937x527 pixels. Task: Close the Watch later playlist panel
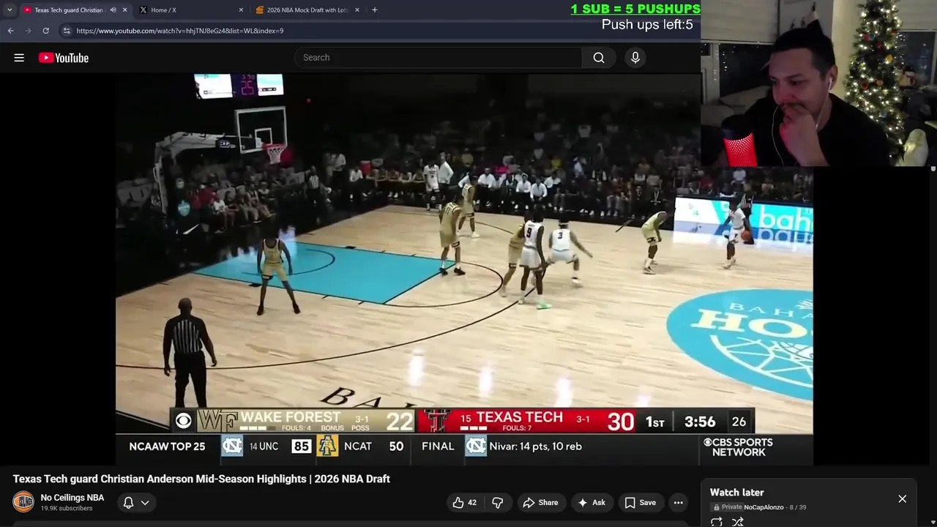coord(902,498)
